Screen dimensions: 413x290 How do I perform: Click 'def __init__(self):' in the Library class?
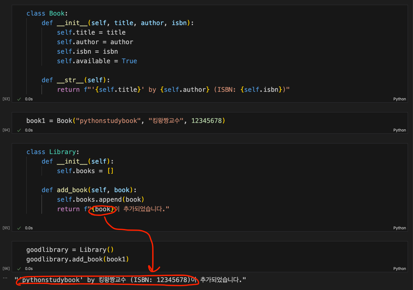[78, 161]
